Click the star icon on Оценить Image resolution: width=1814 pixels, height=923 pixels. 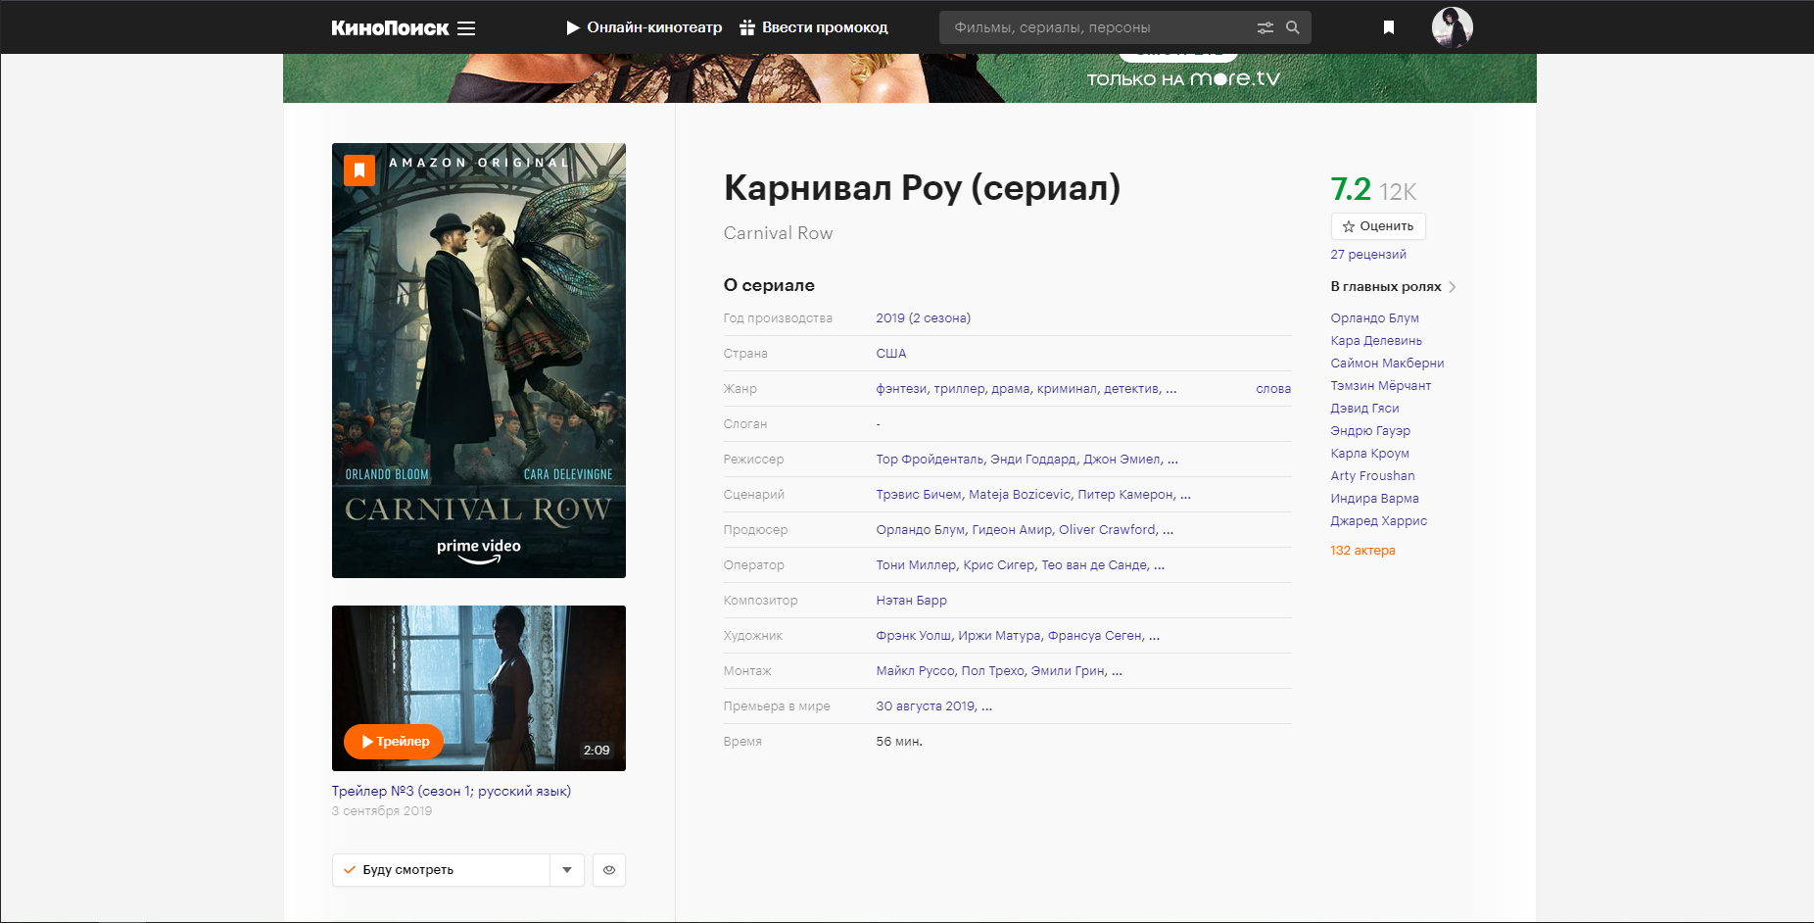pos(1349,226)
